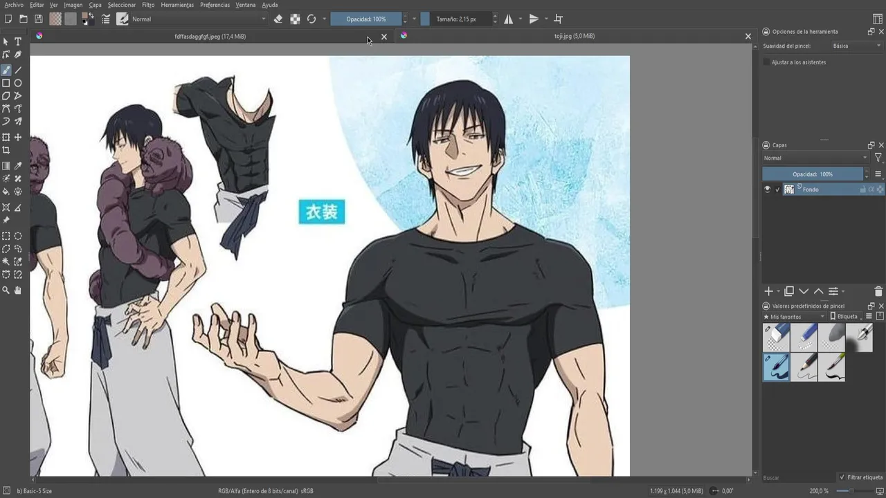886x498 pixels.
Task: Reload original brush preset
Action: 311,19
